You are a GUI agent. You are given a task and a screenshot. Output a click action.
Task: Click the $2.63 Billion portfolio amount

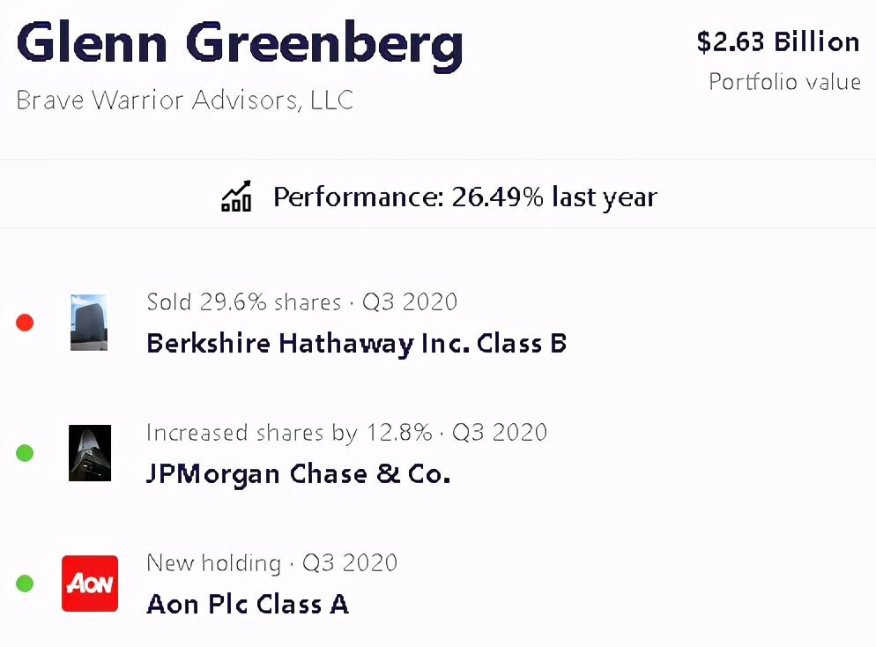tap(777, 41)
